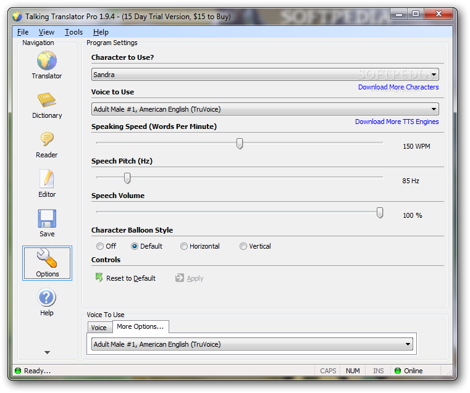The width and height of the screenshot is (470, 393).
Task: Open the Help menu in menu bar
Action: [x=101, y=32]
